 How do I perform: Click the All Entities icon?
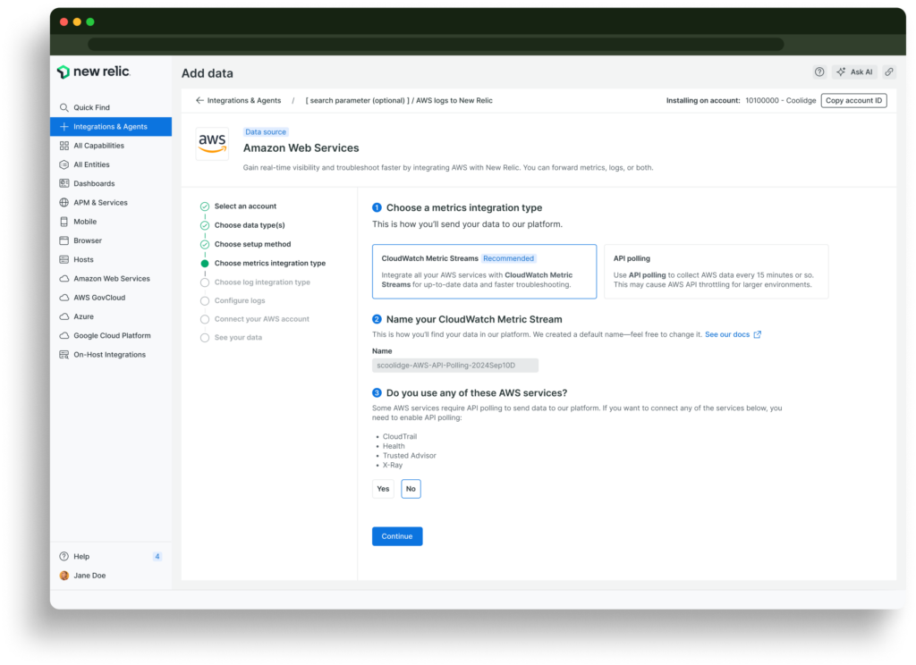pyautogui.click(x=64, y=164)
